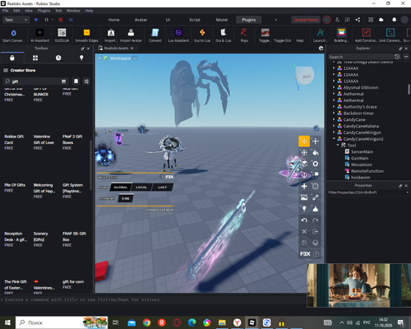Select the F3X Lighting bulb tool
Viewport: 411px width, 329px height.
pyautogui.click(x=304, y=209)
